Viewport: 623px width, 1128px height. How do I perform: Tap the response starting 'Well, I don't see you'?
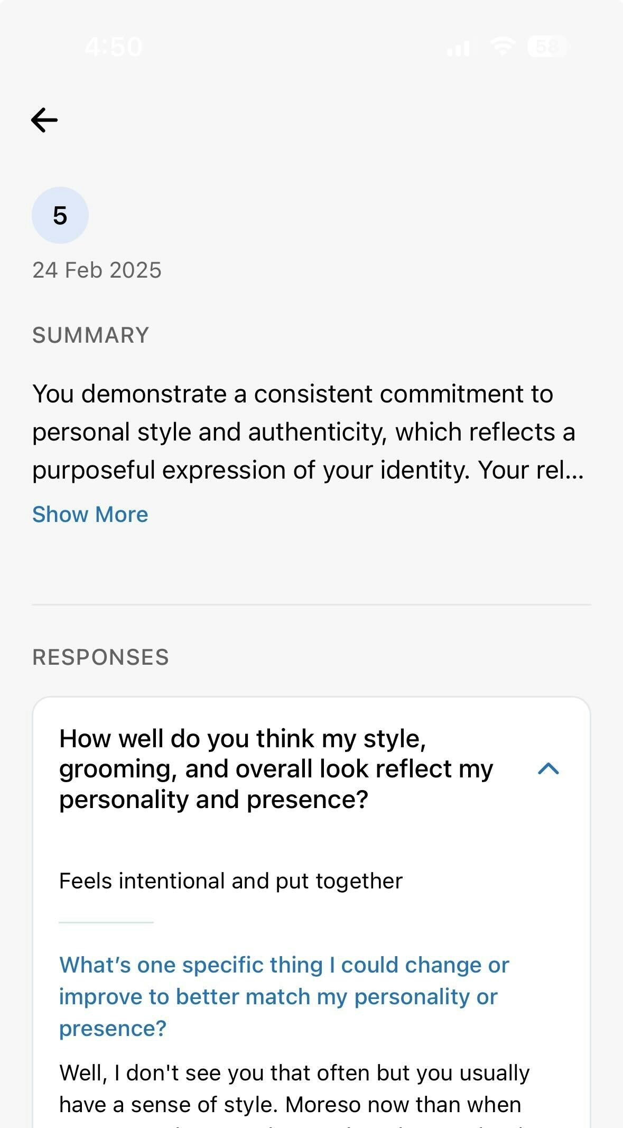point(294,1074)
